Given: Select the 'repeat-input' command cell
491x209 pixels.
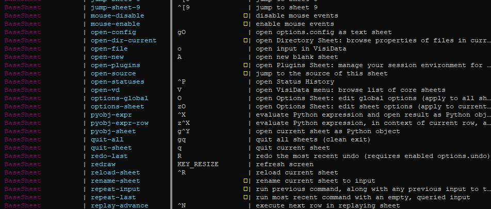Looking at the screenshot, I should pyautogui.click(x=115, y=189).
